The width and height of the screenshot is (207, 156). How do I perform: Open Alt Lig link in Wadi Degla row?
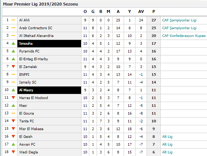(167, 152)
